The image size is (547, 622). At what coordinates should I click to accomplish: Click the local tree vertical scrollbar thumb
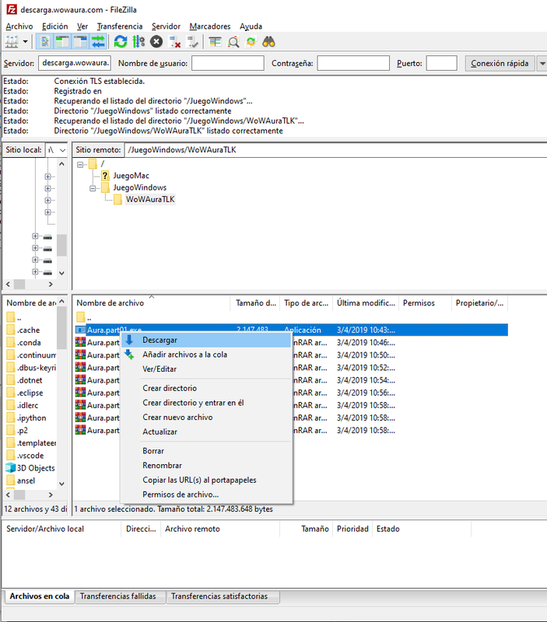[x=61, y=245]
